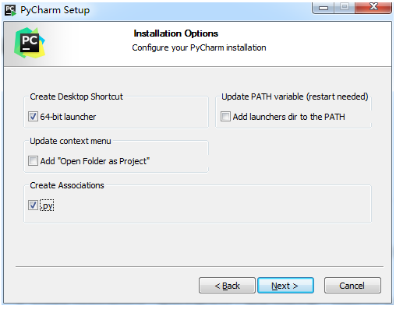Click the Update PATH variable group label
The image size is (396, 309).
(295, 97)
